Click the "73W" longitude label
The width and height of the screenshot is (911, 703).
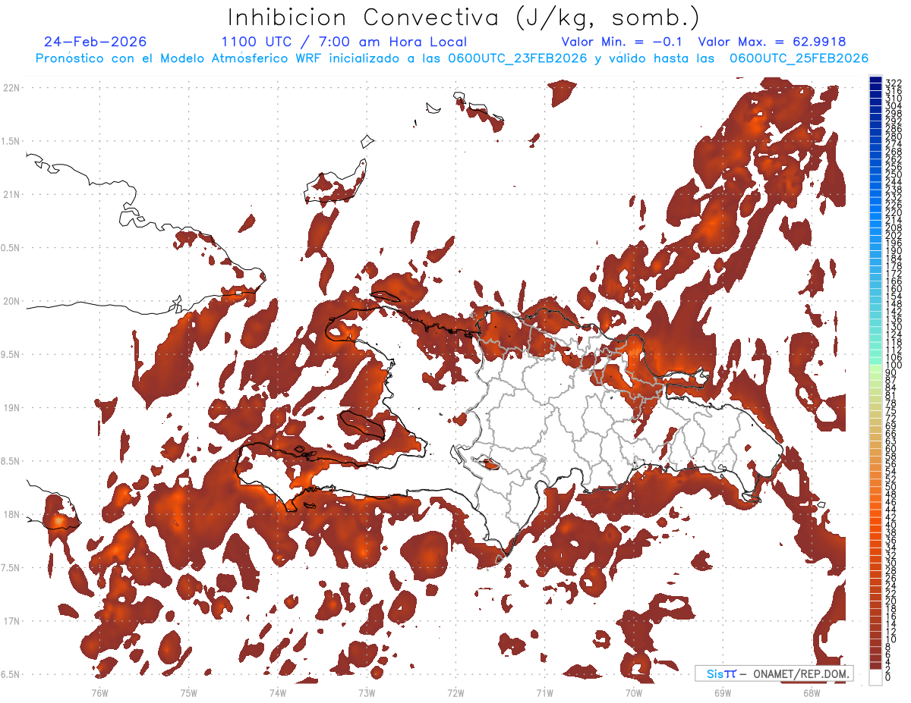point(367,692)
